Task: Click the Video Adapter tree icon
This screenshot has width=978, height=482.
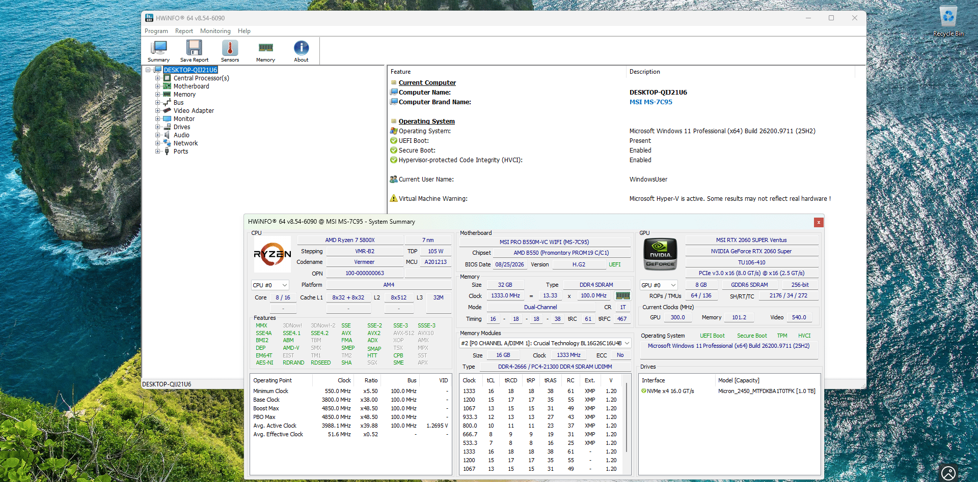Action: click(167, 110)
